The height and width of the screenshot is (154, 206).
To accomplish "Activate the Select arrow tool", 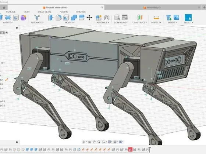I will [188, 18].
